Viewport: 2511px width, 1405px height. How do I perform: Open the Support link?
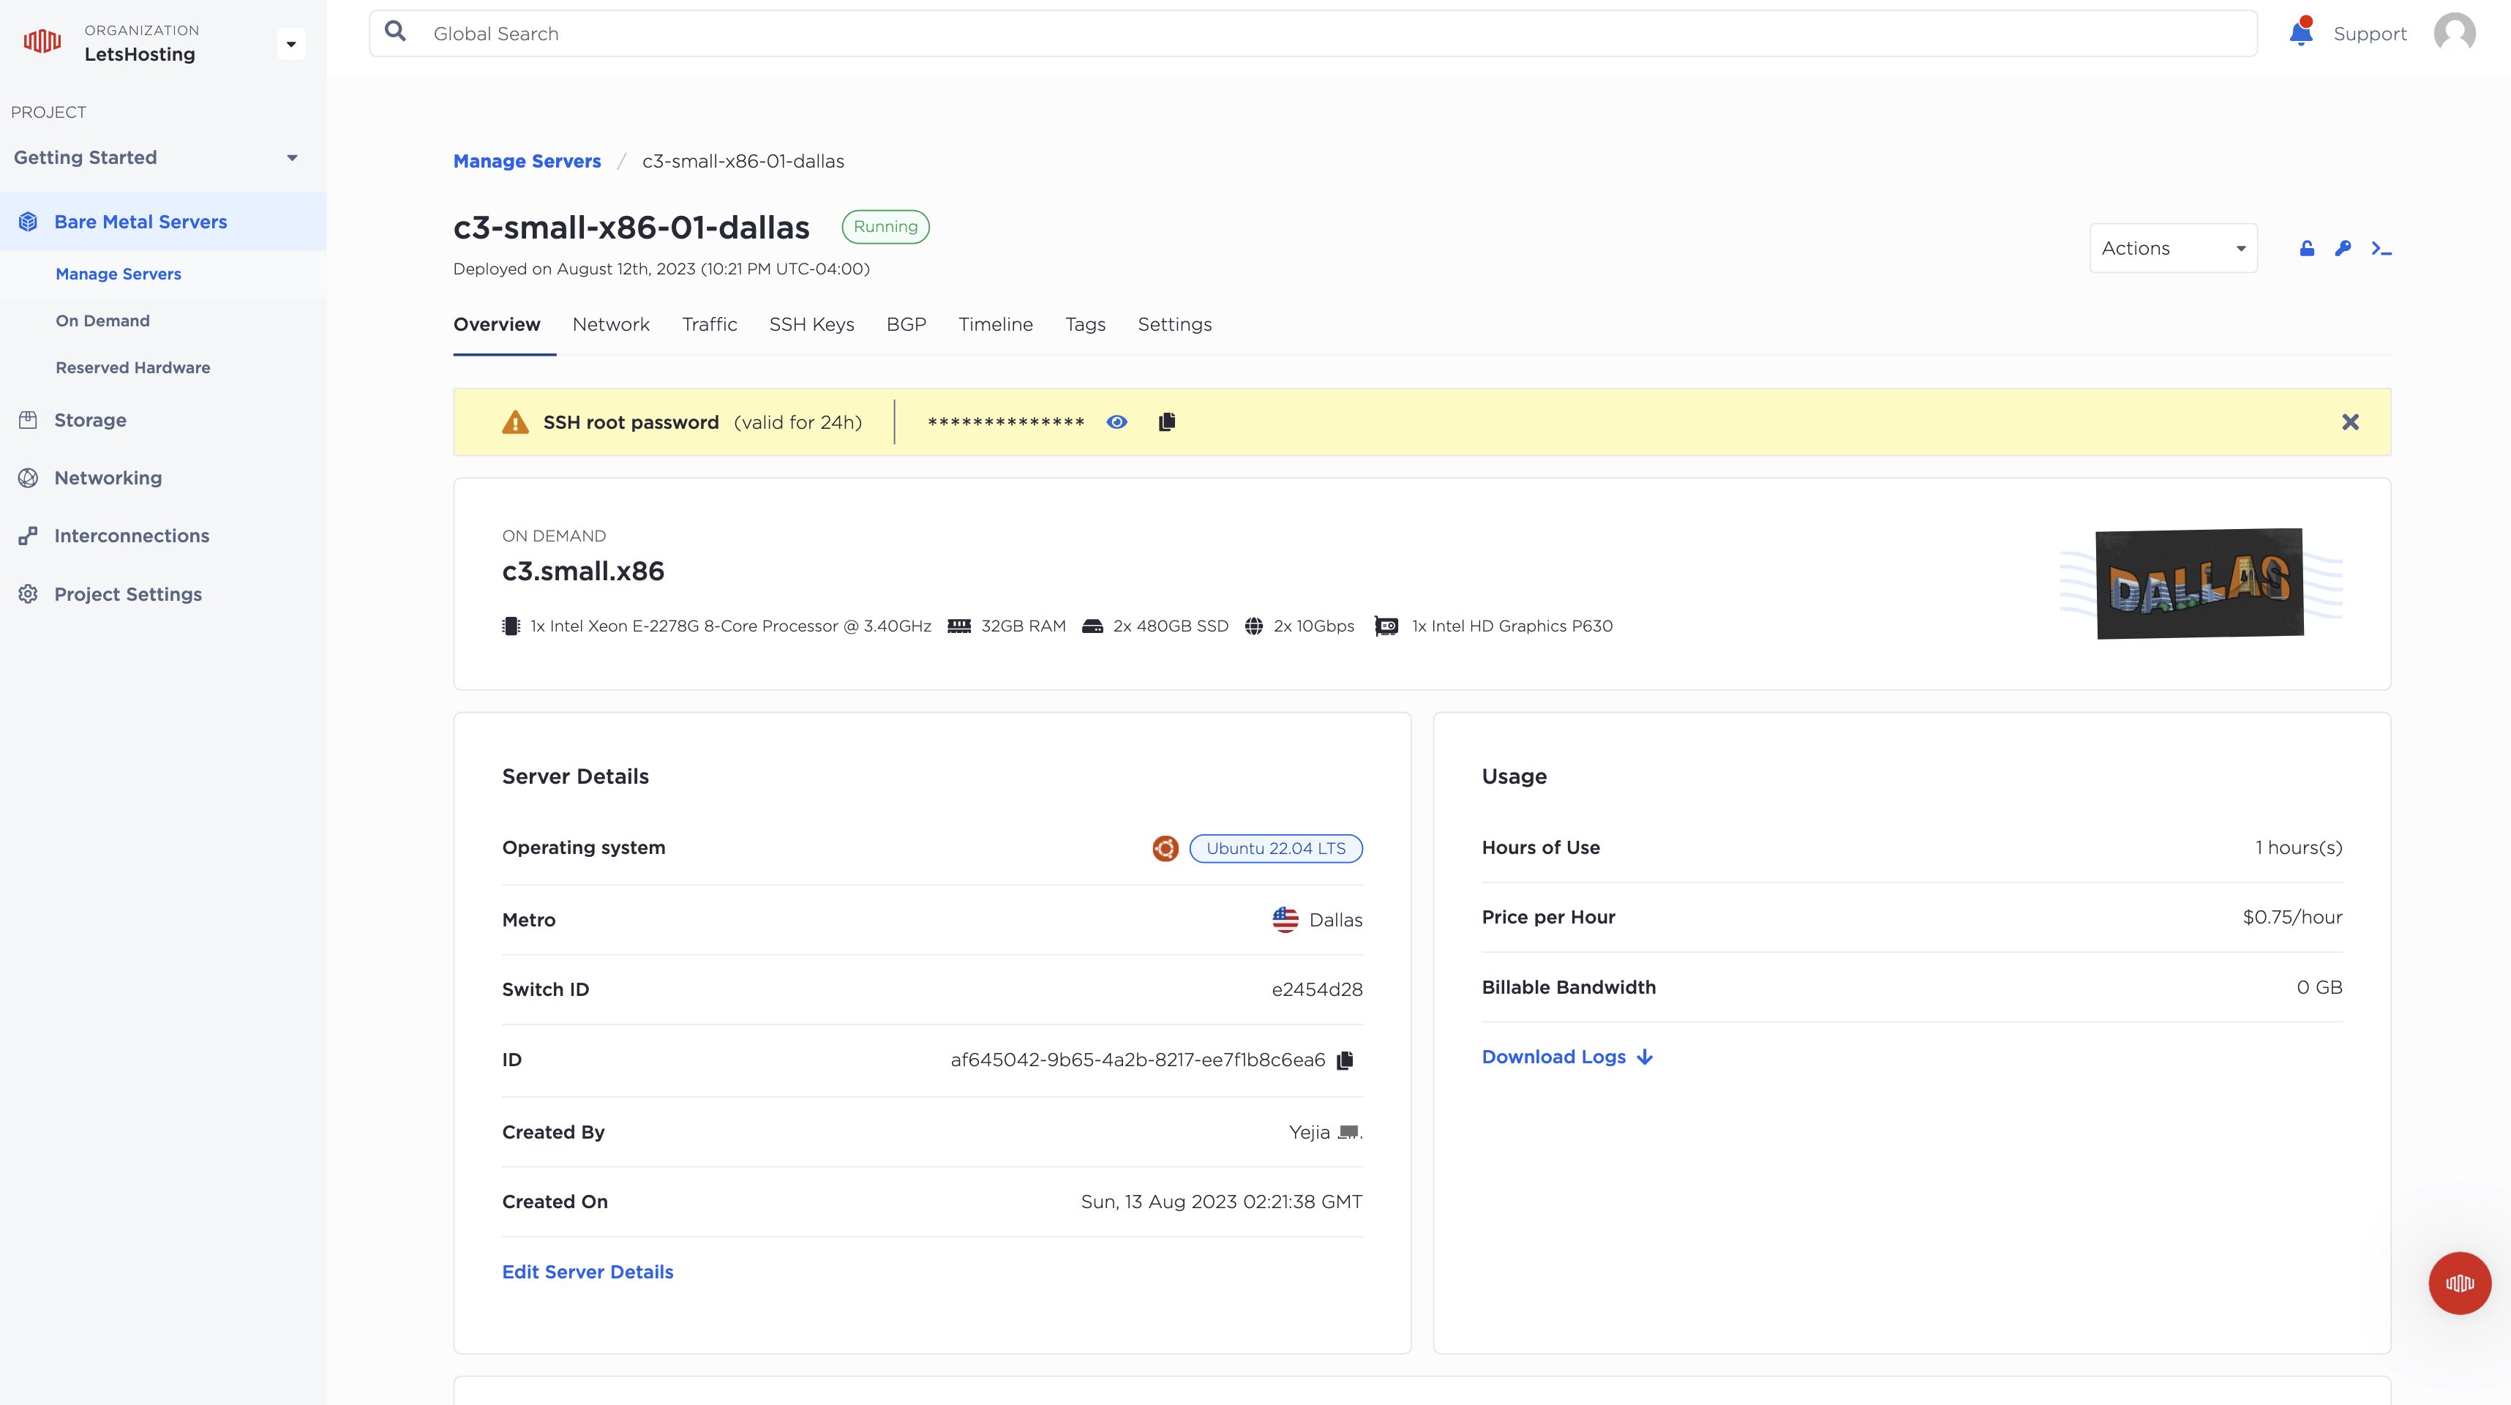pos(2370,33)
